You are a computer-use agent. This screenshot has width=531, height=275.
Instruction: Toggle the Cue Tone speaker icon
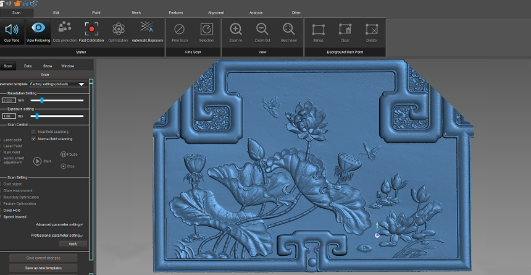pyautogui.click(x=12, y=30)
